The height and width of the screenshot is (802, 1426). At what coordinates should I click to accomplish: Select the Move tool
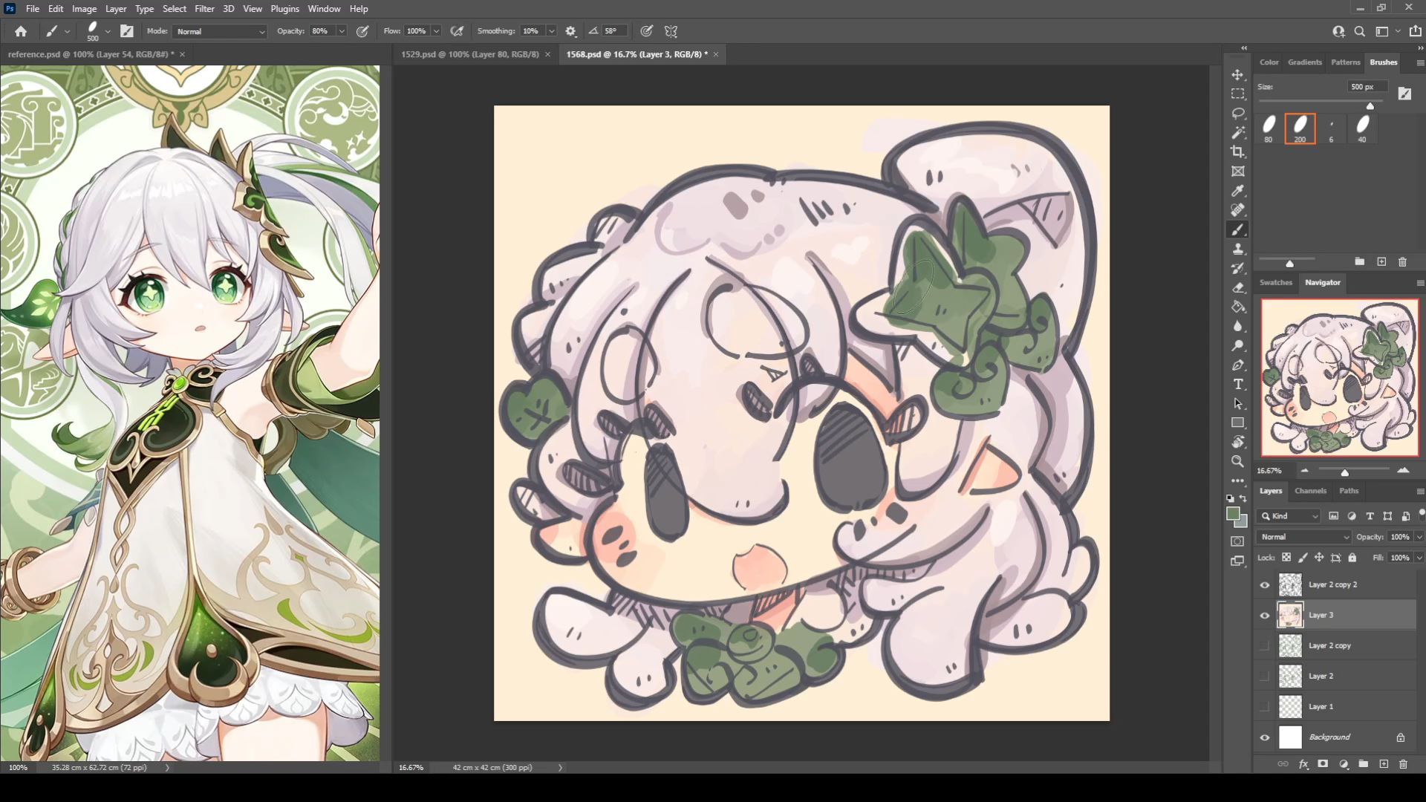click(x=1238, y=75)
